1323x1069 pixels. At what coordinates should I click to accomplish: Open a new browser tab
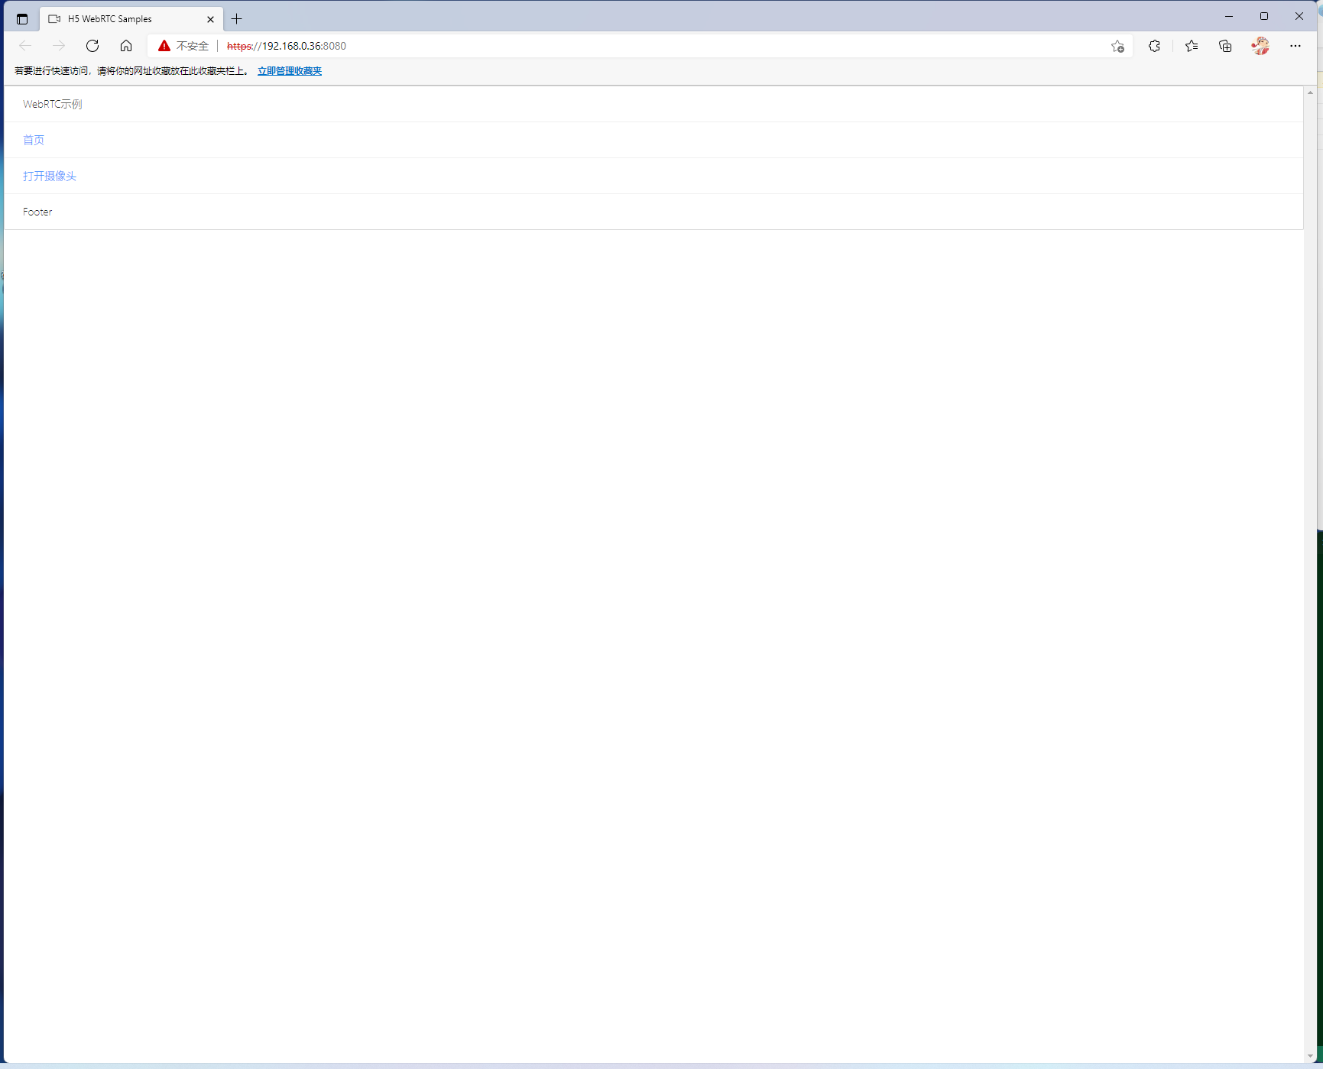[x=237, y=19]
